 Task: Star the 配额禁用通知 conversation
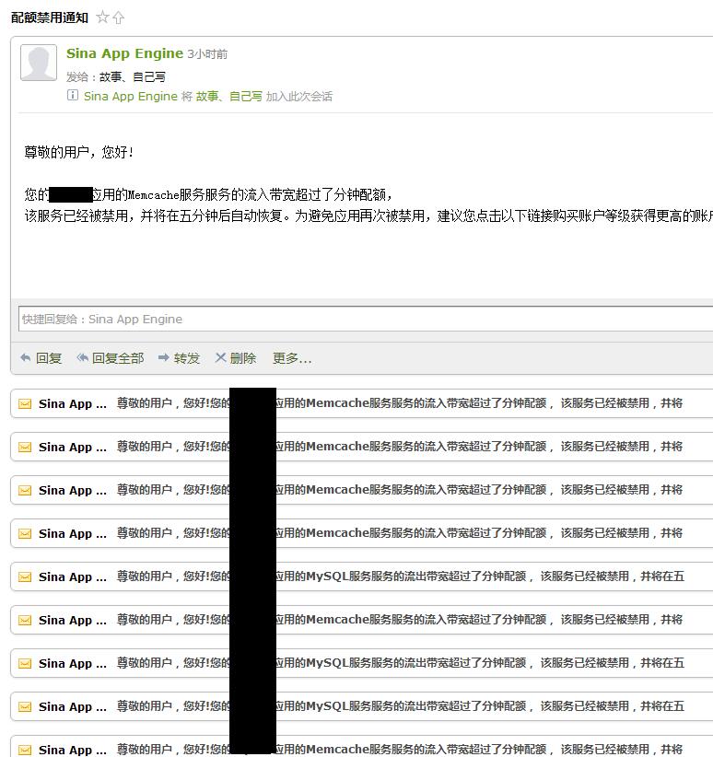(x=102, y=17)
